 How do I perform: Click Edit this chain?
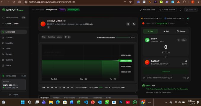click(148, 10)
